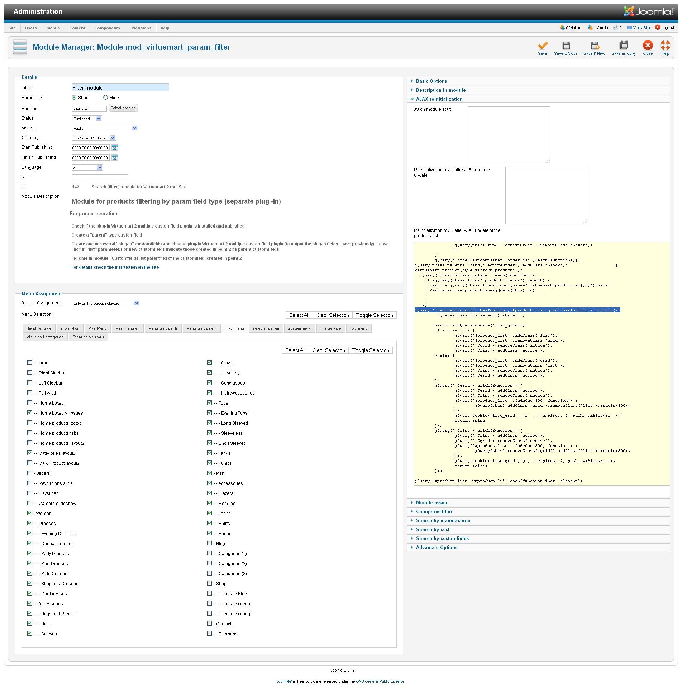
Task: Click the Save & New icon
Action: click(594, 46)
